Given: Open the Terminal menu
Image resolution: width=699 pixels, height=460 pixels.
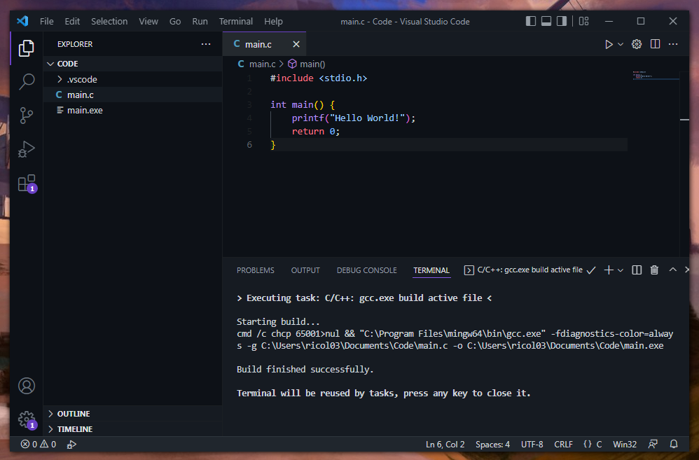Looking at the screenshot, I should point(236,22).
